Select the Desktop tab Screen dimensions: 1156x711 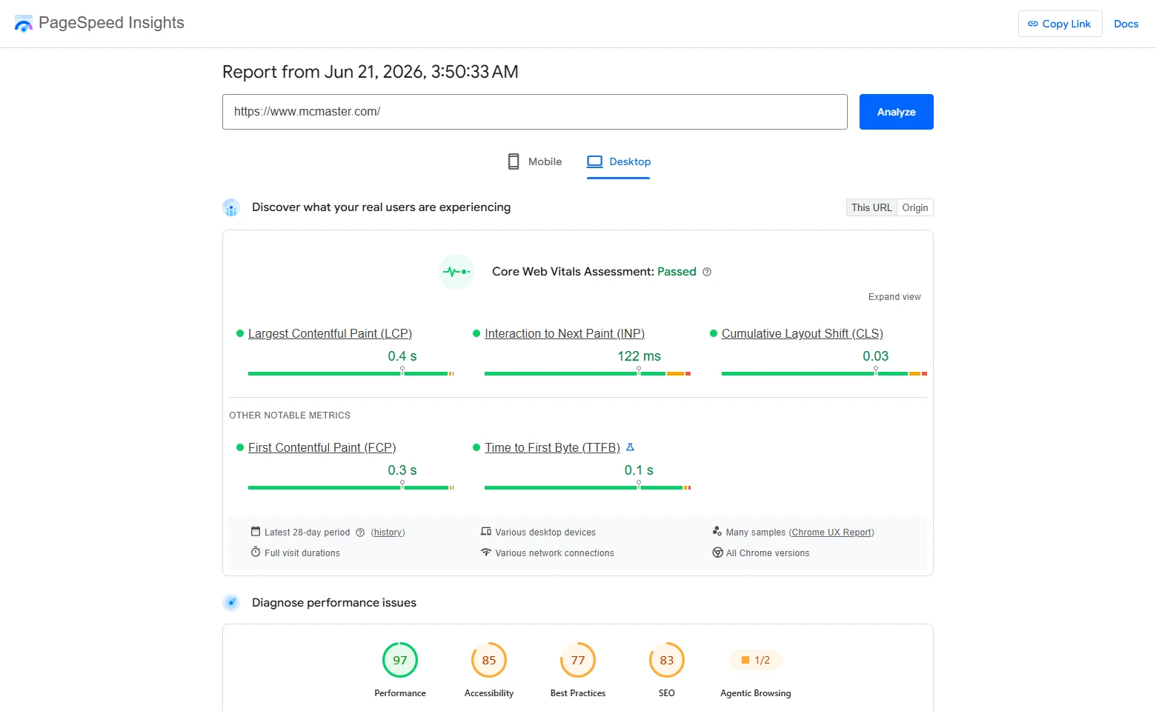pos(619,161)
